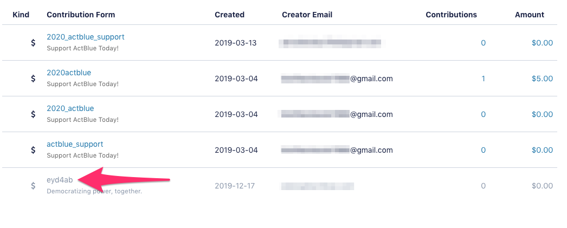567x228 pixels.
Task: Click the Creator Email column header
Action: click(x=307, y=15)
